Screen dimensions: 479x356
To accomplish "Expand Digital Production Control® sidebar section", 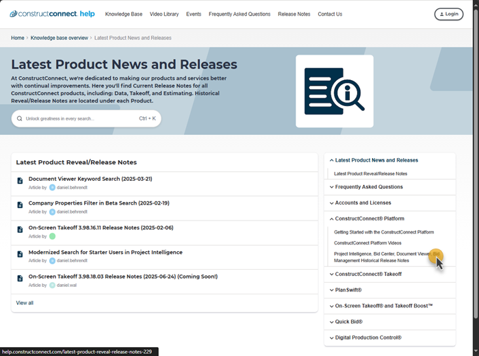I will click(x=331, y=338).
